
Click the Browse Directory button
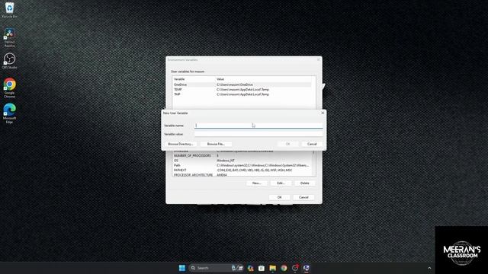(x=181, y=144)
